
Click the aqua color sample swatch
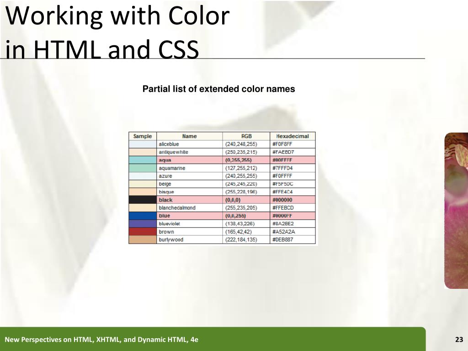pos(143,160)
